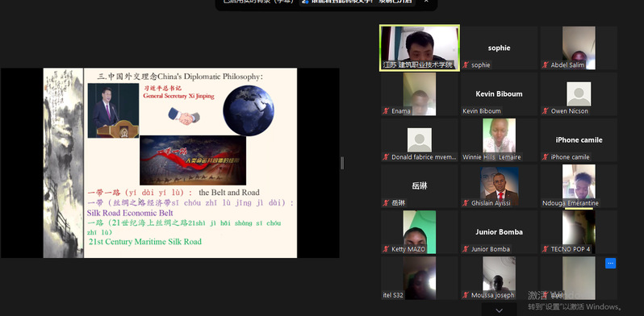Click sophie's muted microphone icon
This screenshot has width=644, height=316.
[x=466, y=64]
